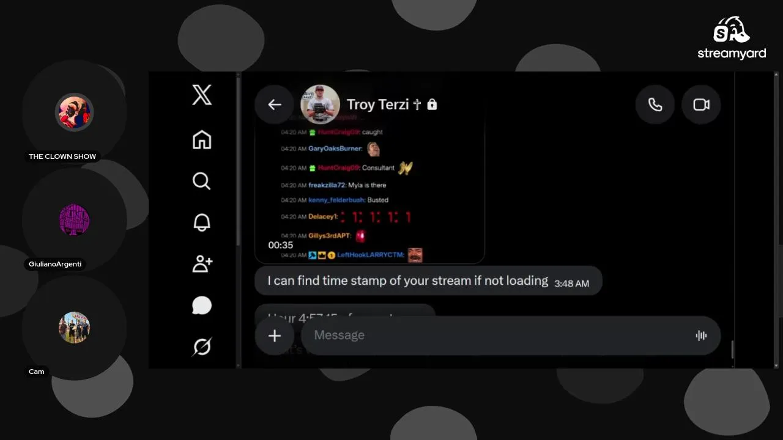Open the Grok icon in sidebar
This screenshot has height=440, width=783.
[202, 347]
